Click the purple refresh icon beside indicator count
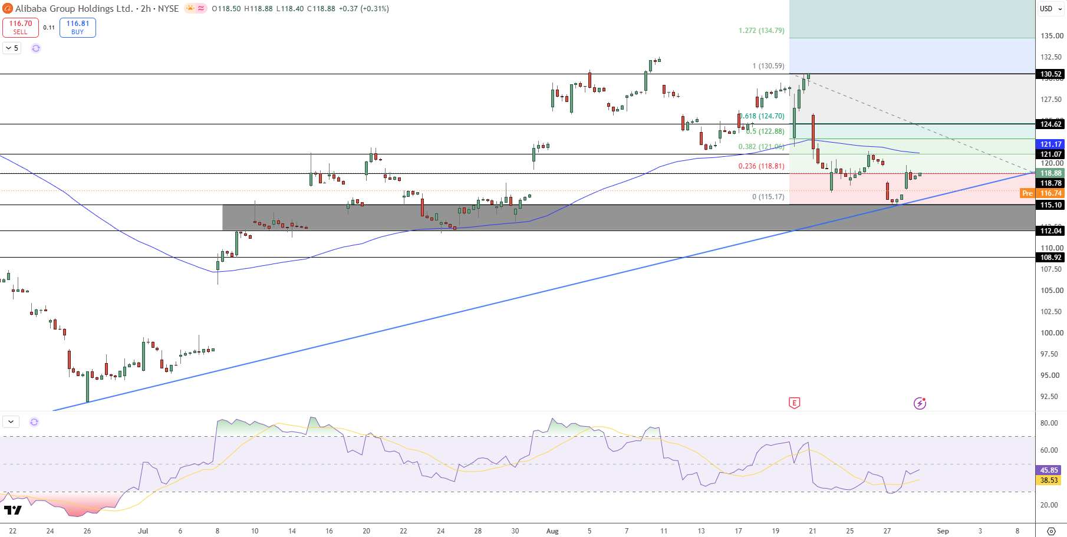The image size is (1067, 537). pos(36,48)
